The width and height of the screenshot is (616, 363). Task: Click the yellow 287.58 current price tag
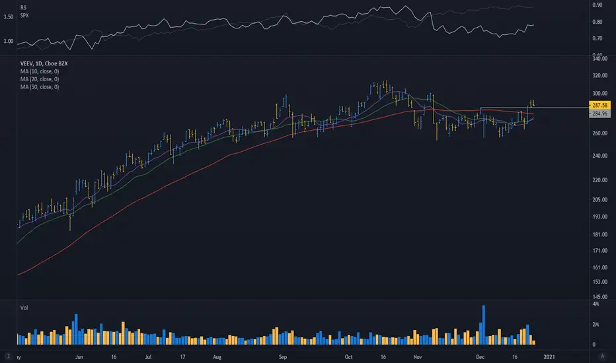[x=599, y=105]
